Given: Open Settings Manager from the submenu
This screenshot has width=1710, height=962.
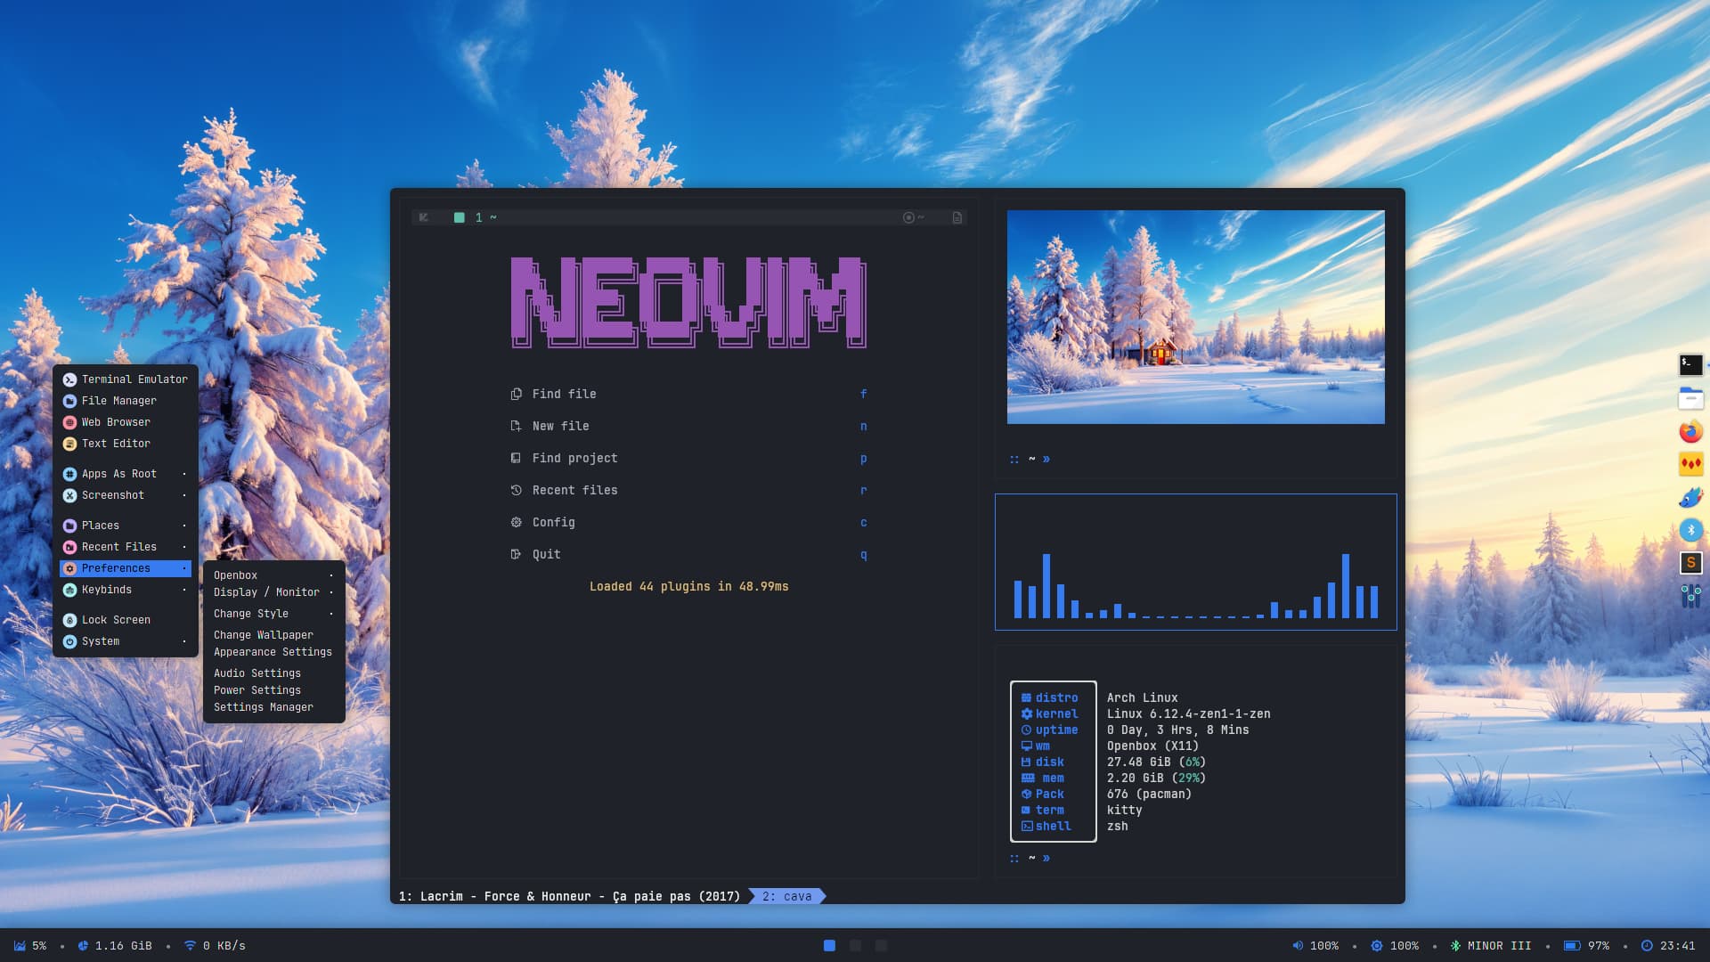Looking at the screenshot, I should point(273,707).
